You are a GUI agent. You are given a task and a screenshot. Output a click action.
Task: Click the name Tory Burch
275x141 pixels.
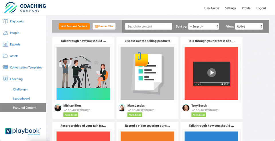pyautogui.click(x=199, y=106)
